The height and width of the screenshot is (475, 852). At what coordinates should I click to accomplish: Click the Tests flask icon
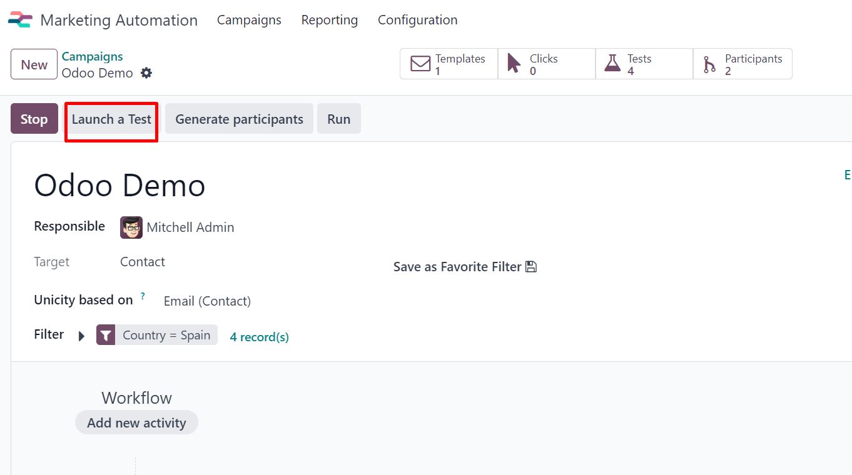612,64
